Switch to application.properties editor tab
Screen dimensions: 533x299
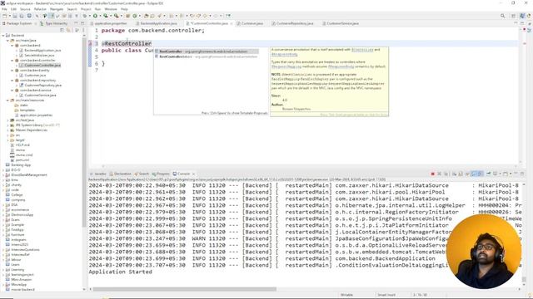(x=109, y=23)
